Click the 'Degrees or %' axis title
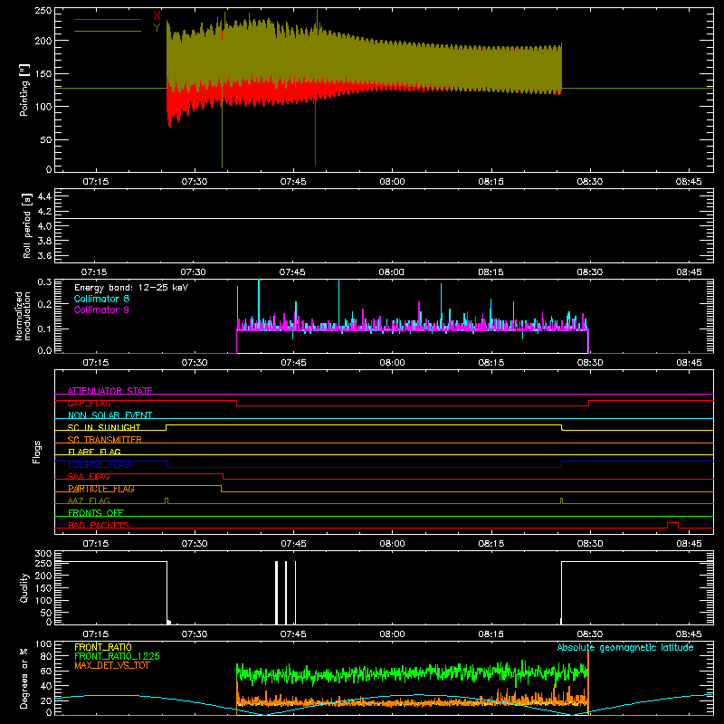 (x=24, y=678)
